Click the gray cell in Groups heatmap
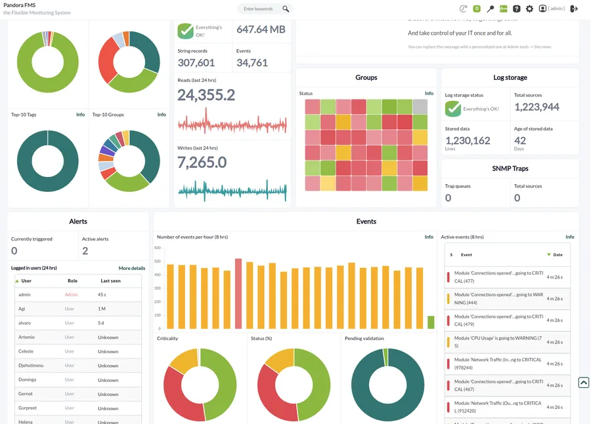591x424 pixels. 420,107
